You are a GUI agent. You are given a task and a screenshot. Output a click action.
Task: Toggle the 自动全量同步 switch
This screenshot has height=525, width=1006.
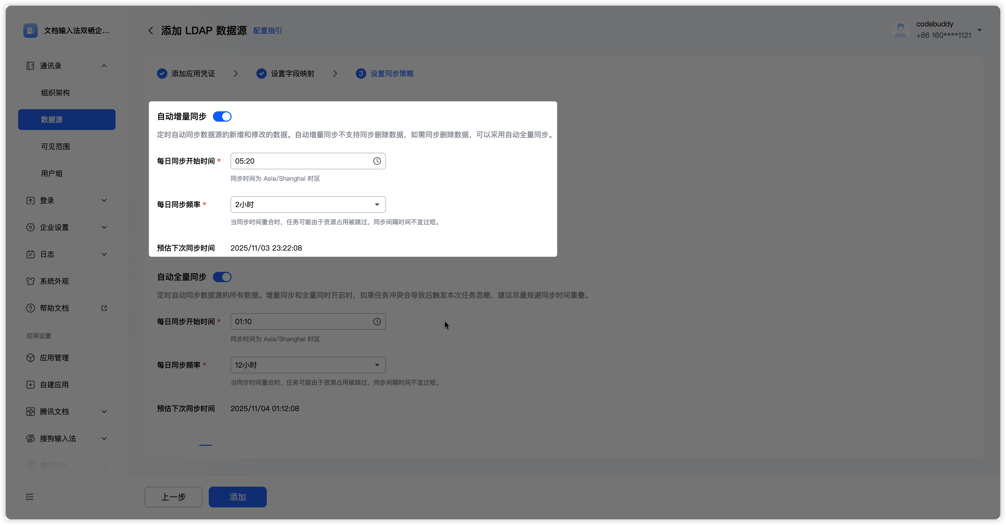pyautogui.click(x=222, y=277)
